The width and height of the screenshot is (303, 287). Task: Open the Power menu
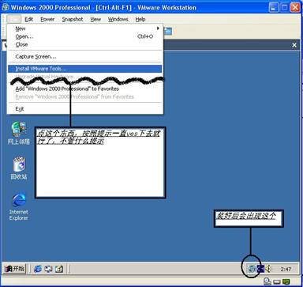[47, 19]
